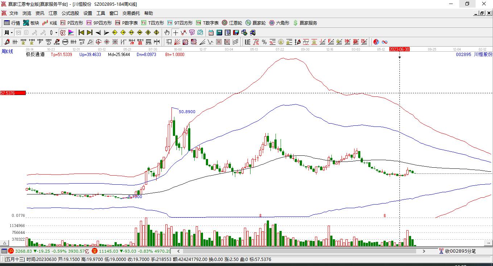Open the P数字表 number table
Screen dimensions: 493x266
[x=127, y=23]
